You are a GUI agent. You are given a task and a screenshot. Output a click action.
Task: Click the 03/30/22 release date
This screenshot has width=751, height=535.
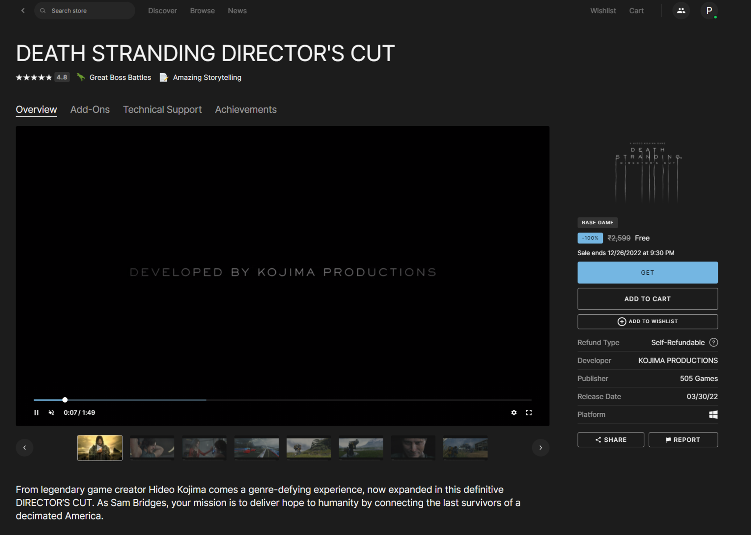tap(702, 396)
